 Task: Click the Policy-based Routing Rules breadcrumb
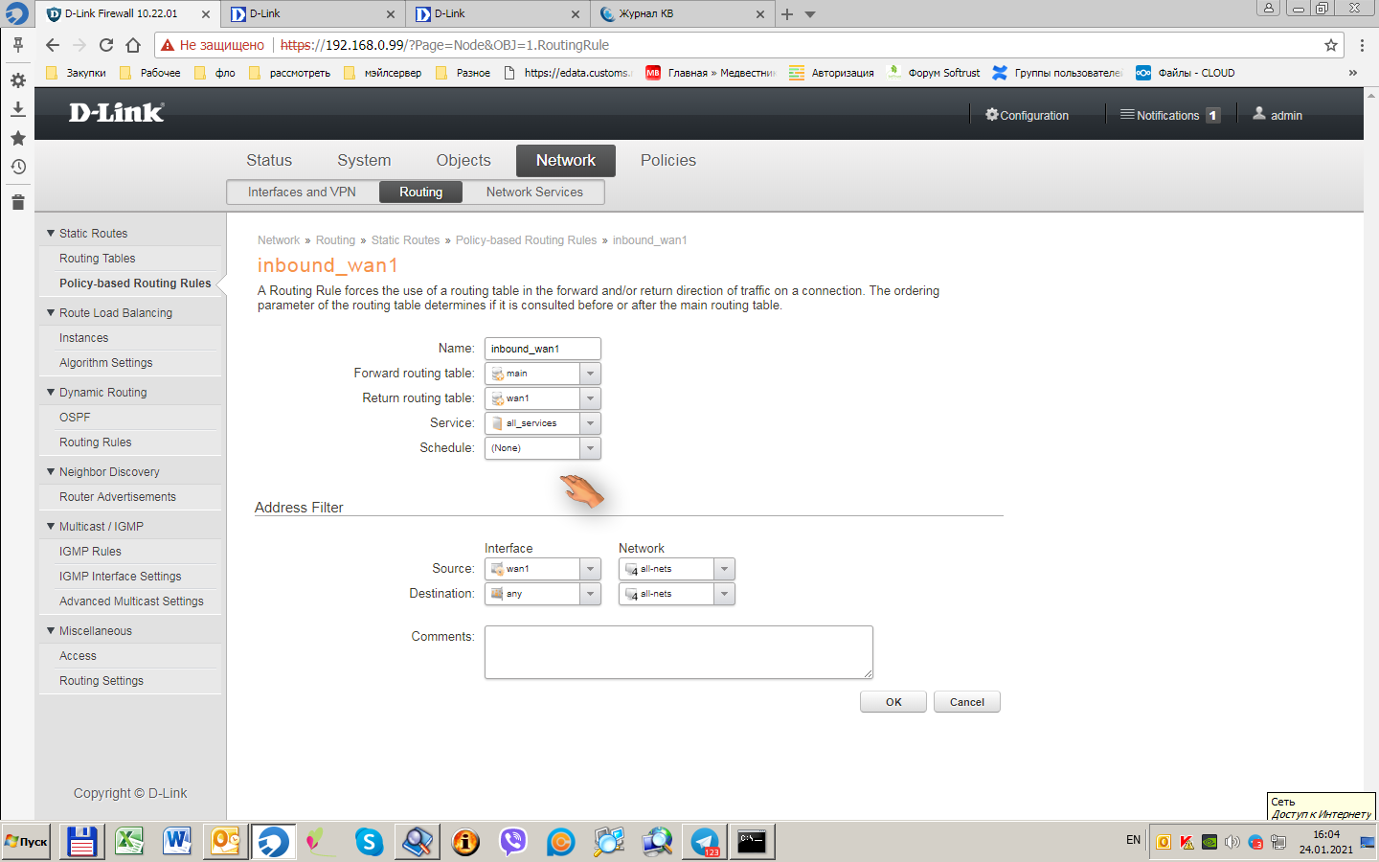point(526,240)
